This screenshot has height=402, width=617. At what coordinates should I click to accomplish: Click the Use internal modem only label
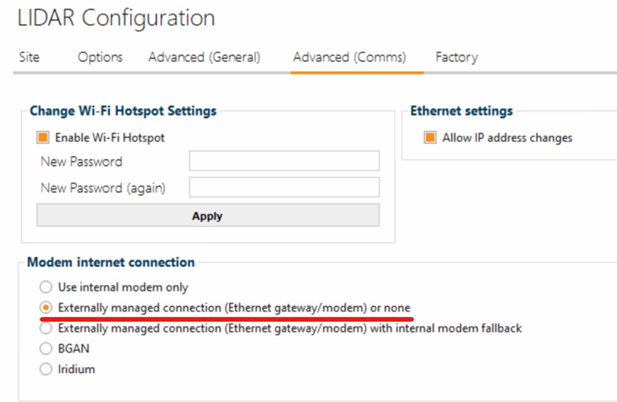[x=123, y=287]
